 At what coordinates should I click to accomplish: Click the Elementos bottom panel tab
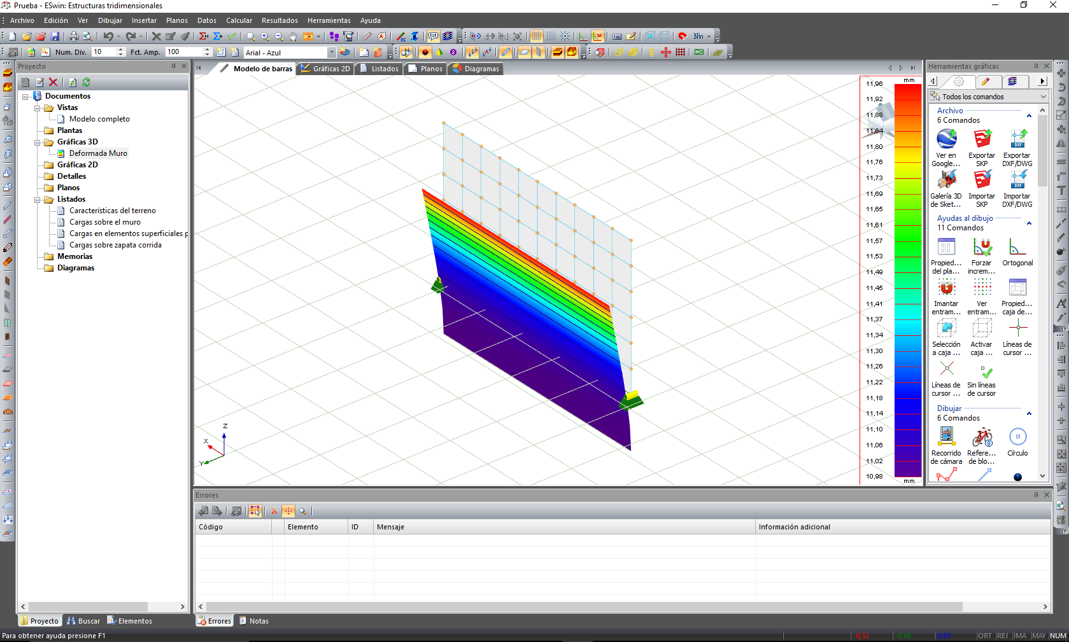pos(130,621)
